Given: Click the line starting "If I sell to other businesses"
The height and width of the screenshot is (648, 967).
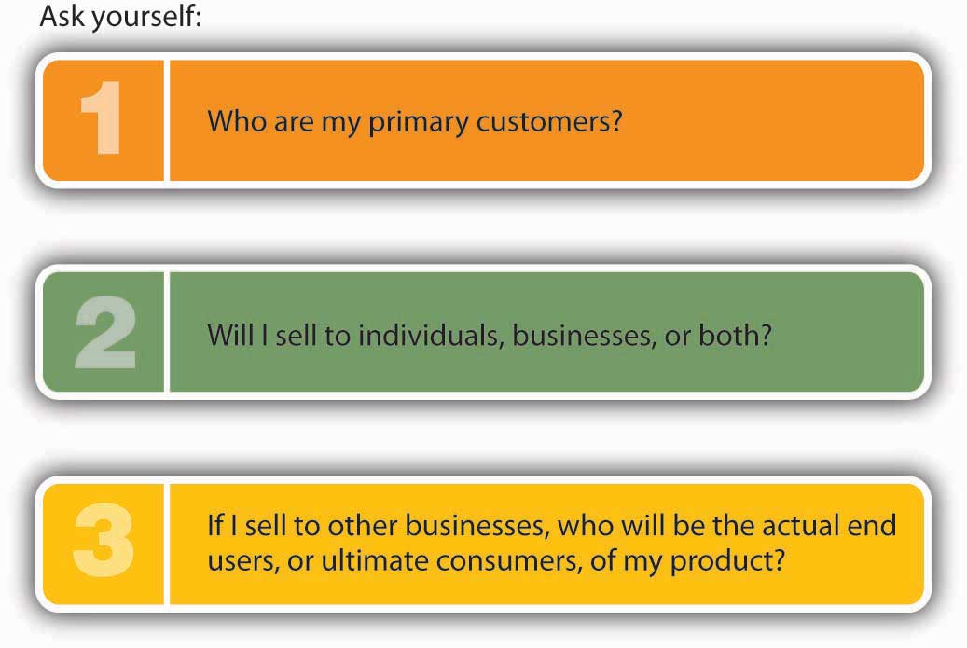Looking at the screenshot, I should click(551, 526).
